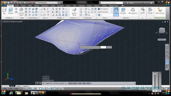Expand the Section panel

point(73,18)
